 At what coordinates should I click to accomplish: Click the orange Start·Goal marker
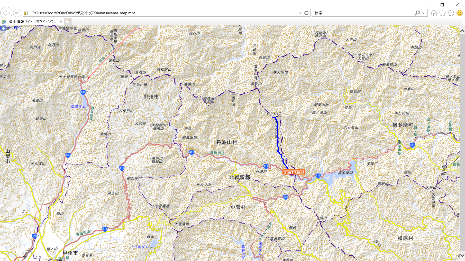(294, 172)
